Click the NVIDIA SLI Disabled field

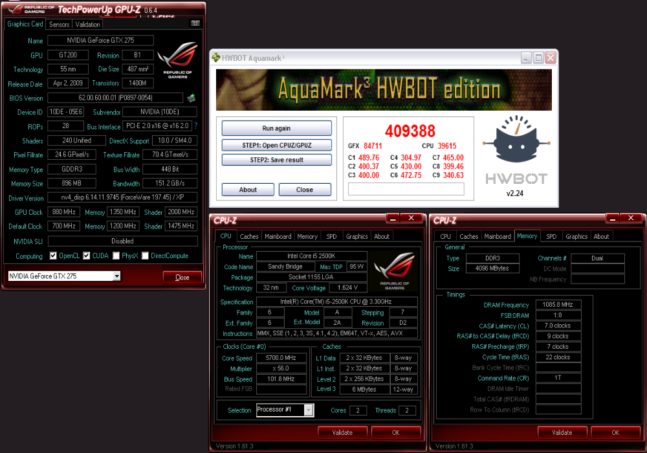(122, 241)
